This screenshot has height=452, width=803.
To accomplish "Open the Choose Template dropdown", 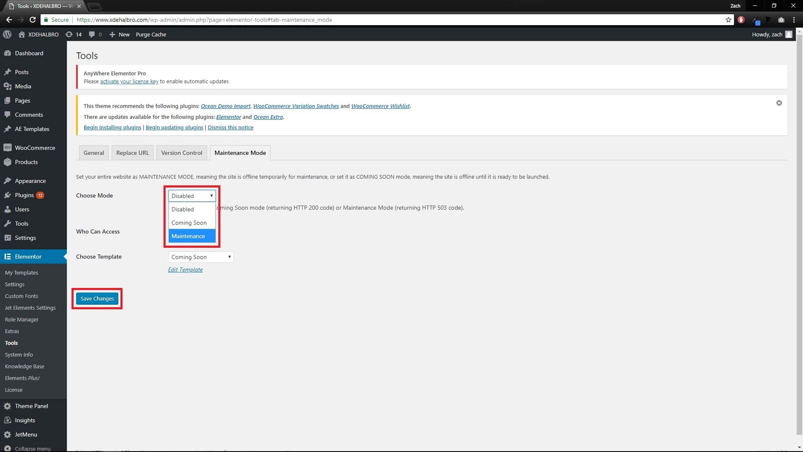I will click(201, 257).
